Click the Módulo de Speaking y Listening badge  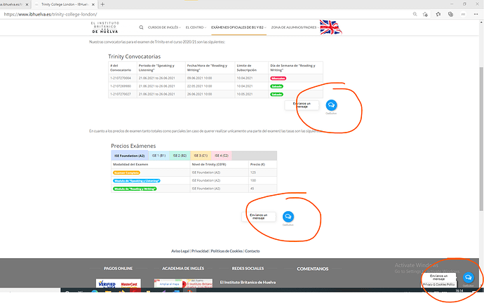click(x=137, y=181)
